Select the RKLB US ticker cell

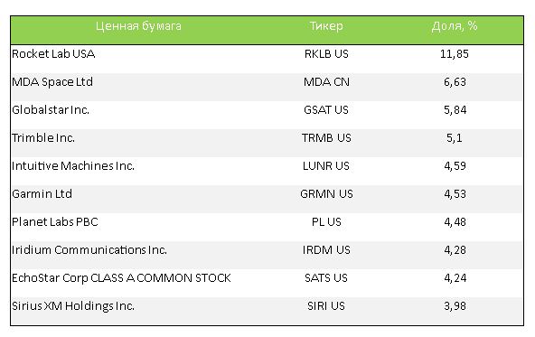pos(326,54)
